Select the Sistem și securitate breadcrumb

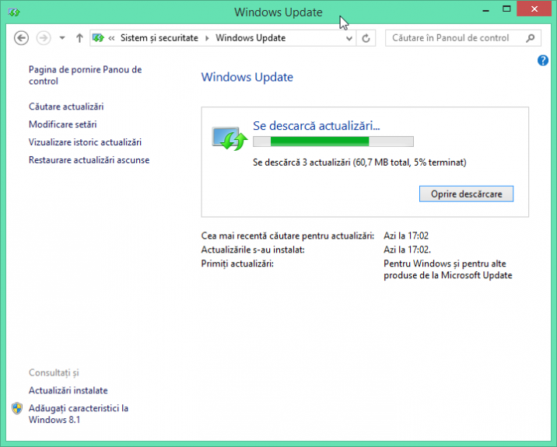click(x=159, y=38)
